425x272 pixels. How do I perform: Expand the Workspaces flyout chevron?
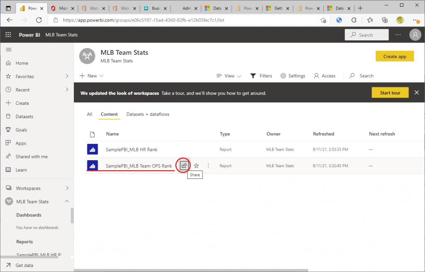coord(67,188)
